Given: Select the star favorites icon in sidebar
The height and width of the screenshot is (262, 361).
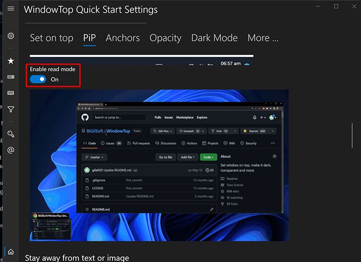Looking at the screenshot, I should point(11,61).
